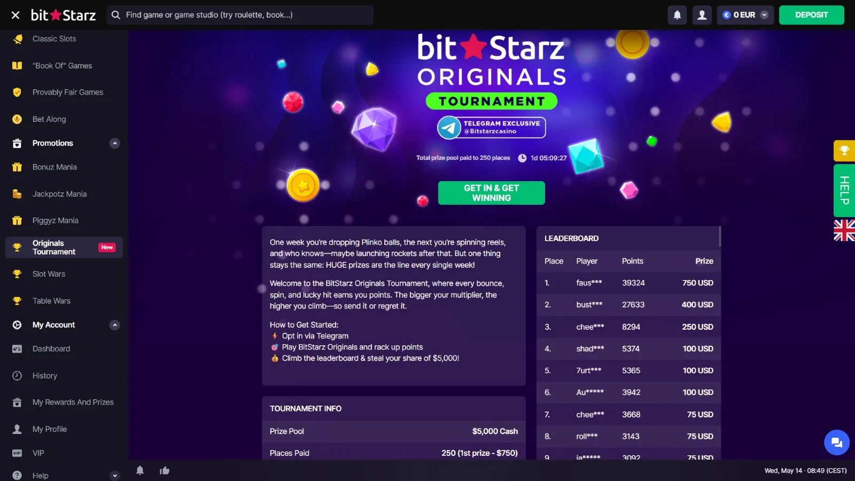Click the Telegram Exclusive badge
Screen dimensions: 855x481
tap(492, 127)
